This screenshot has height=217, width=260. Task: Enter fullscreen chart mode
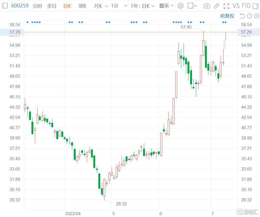(x=226, y=6)
